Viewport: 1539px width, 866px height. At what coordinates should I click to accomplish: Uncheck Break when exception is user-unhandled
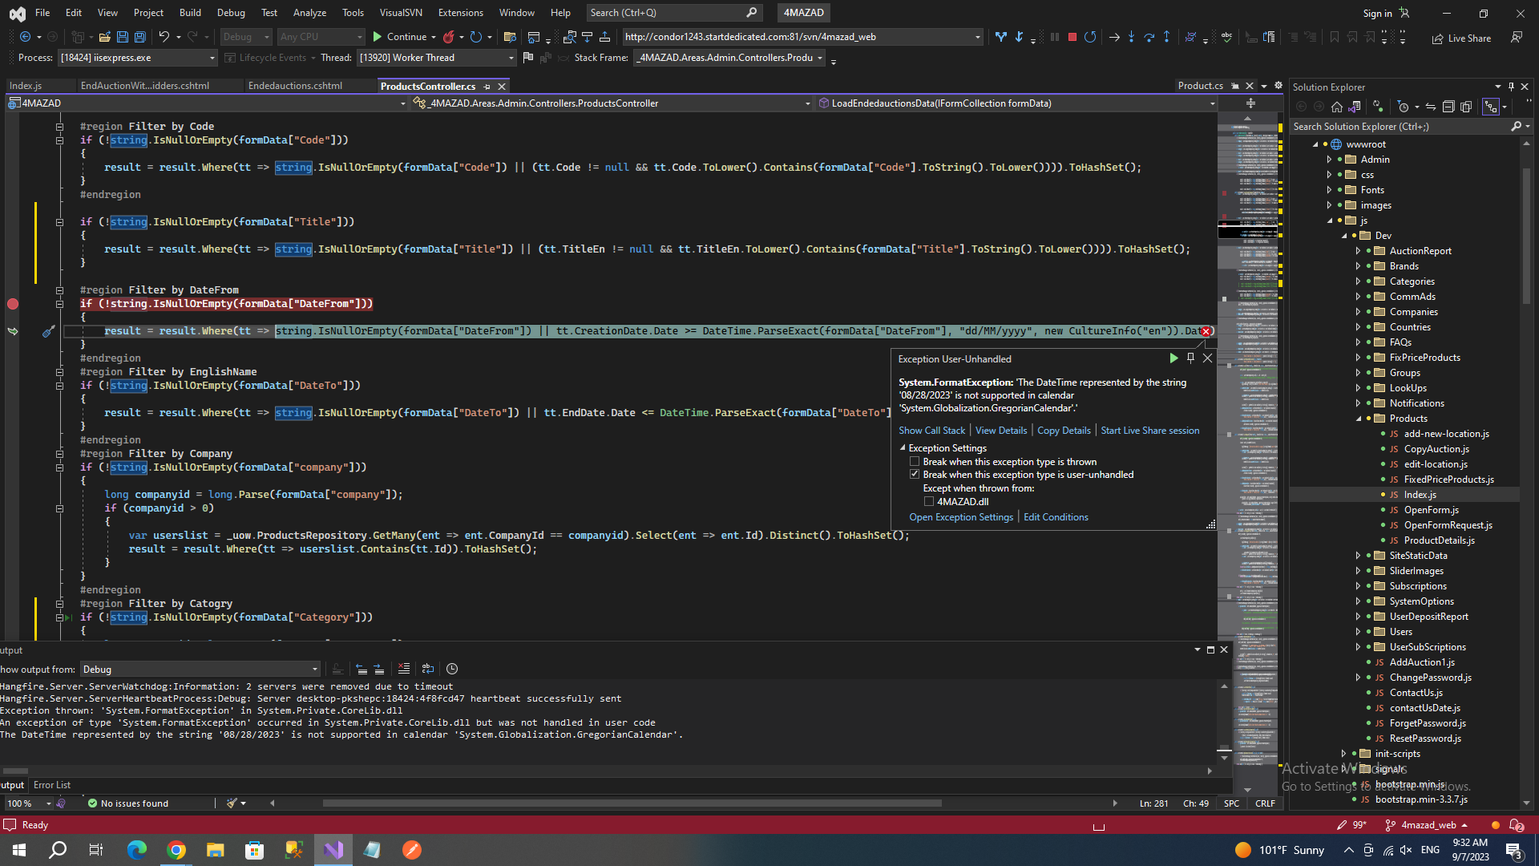click(x=915, y=475)
